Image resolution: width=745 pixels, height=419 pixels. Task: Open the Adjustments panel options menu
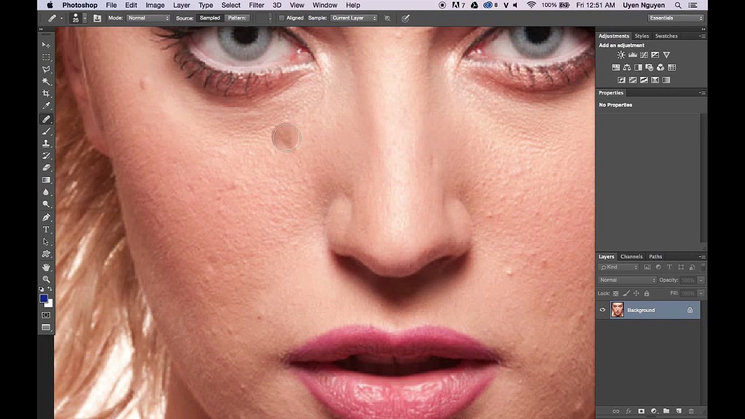pyautogui.click(x=703, y=36)
